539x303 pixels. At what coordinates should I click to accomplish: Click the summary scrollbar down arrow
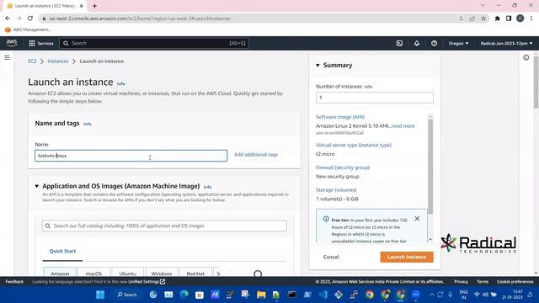(x=430, y=239)
